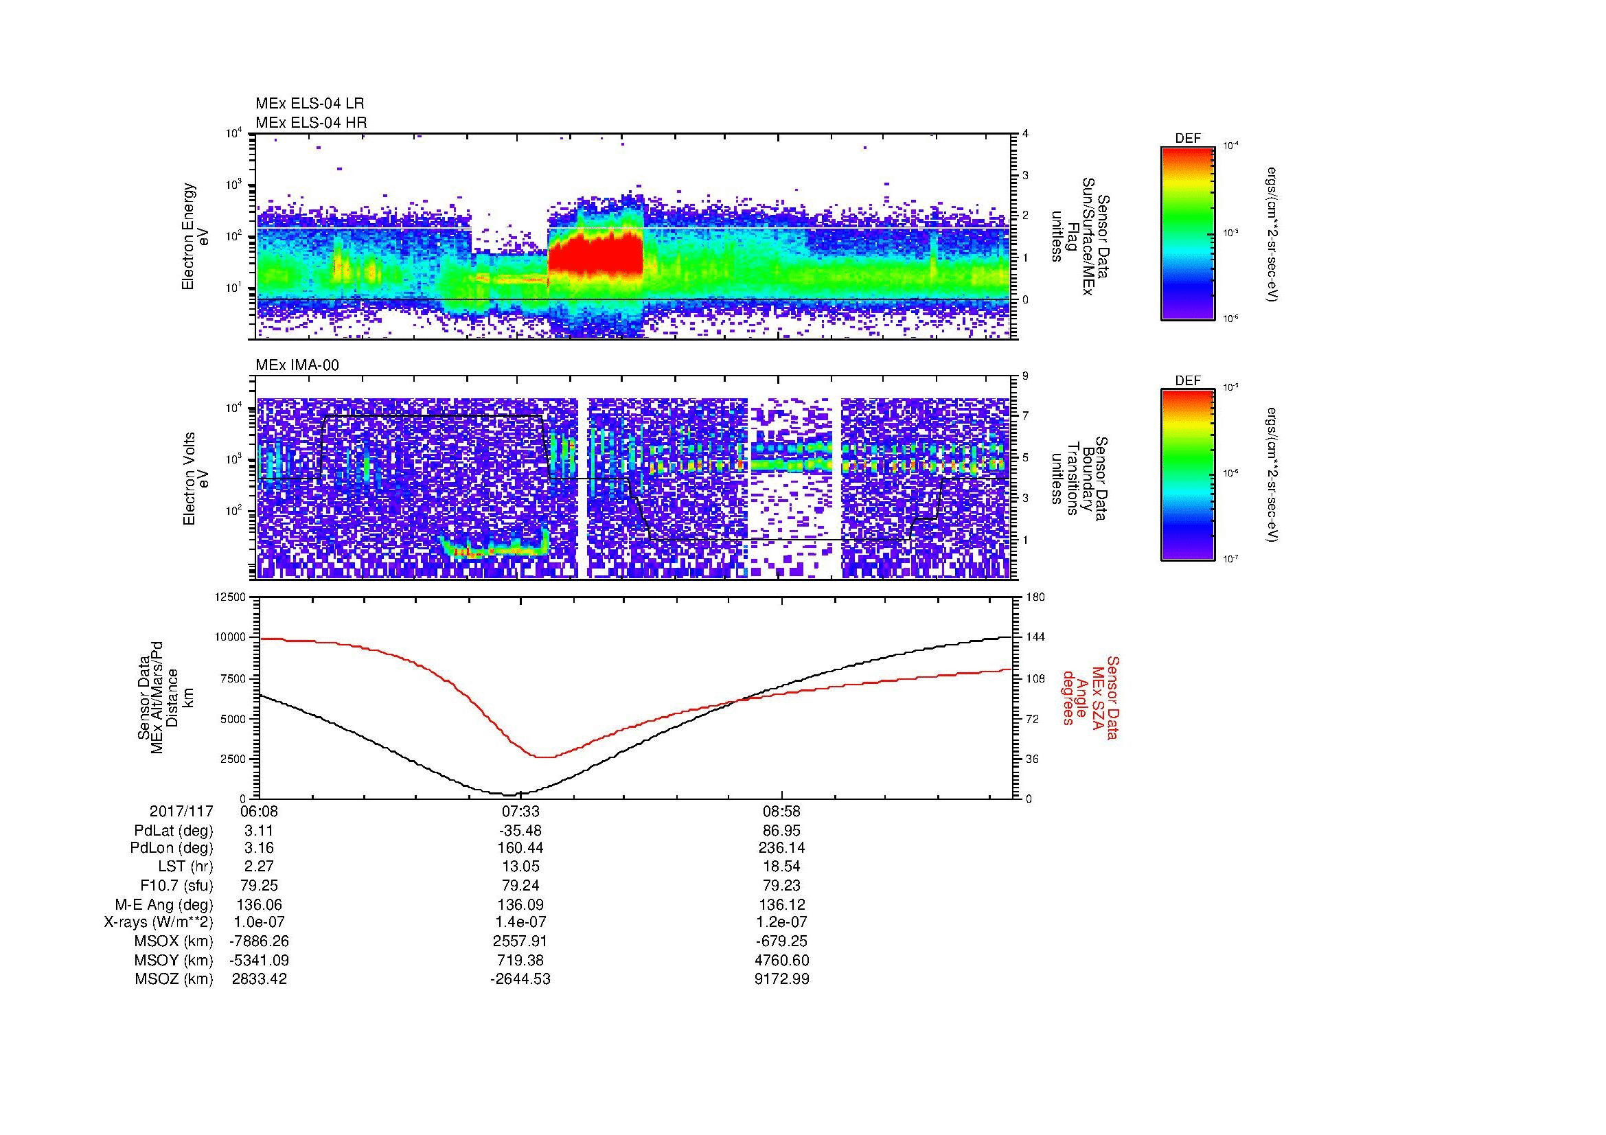The height and width of the screenshot is (1135, 1606).
Task: Click the 'MSOZ (km)' row label
Action: click(x=174, y=979)
